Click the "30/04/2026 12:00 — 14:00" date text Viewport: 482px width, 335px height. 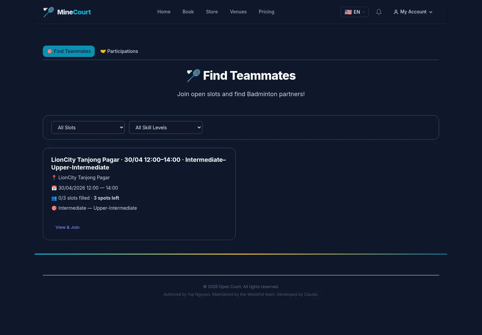88,188
